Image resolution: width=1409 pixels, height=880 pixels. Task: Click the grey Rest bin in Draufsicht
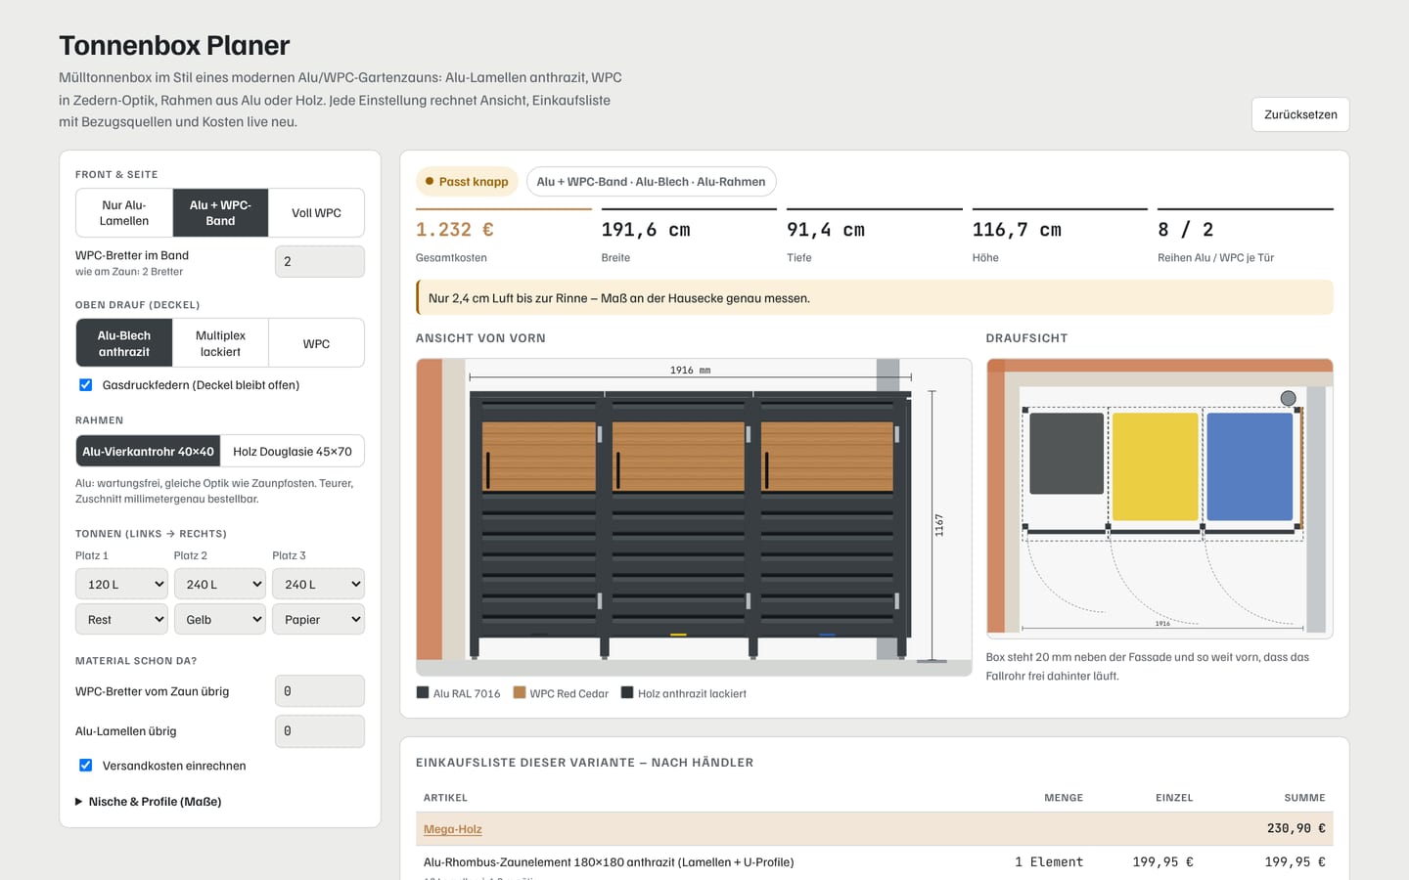click(1067, 453)
